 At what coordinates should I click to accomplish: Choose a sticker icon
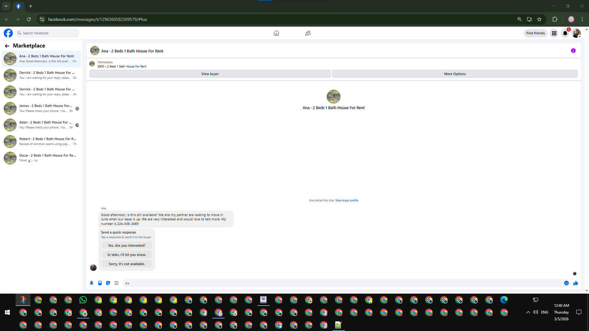108,283
